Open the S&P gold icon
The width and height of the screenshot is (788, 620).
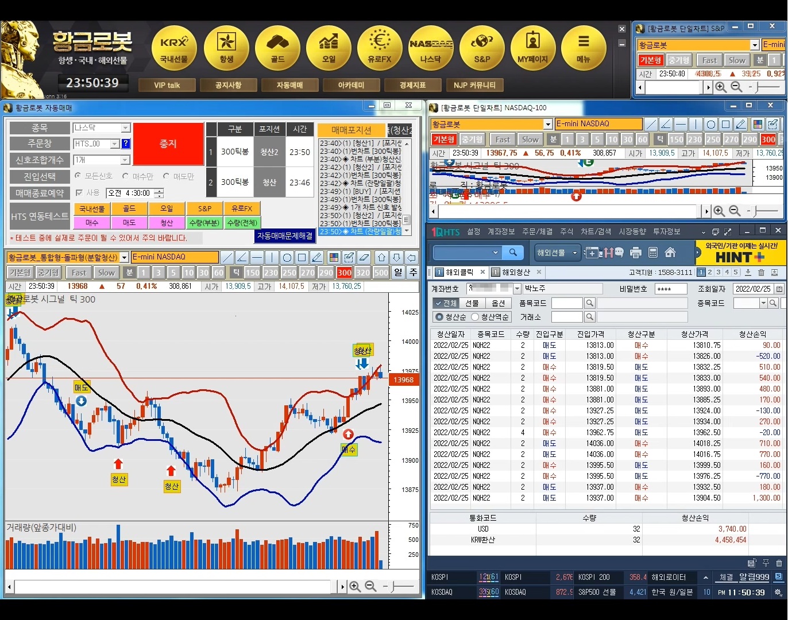(482, 48)
